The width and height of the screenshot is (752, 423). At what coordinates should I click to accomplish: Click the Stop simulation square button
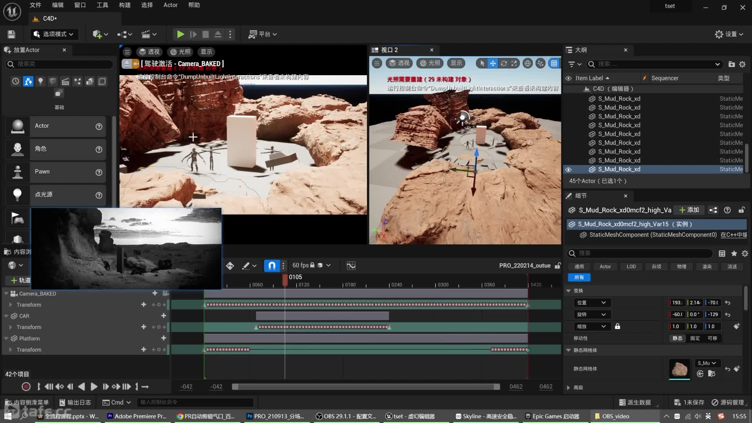click(206, 34)
